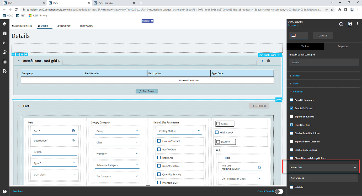Open the kebab menu in the Playground header
This screenshot has width=362, height=196.
(358, 24)
